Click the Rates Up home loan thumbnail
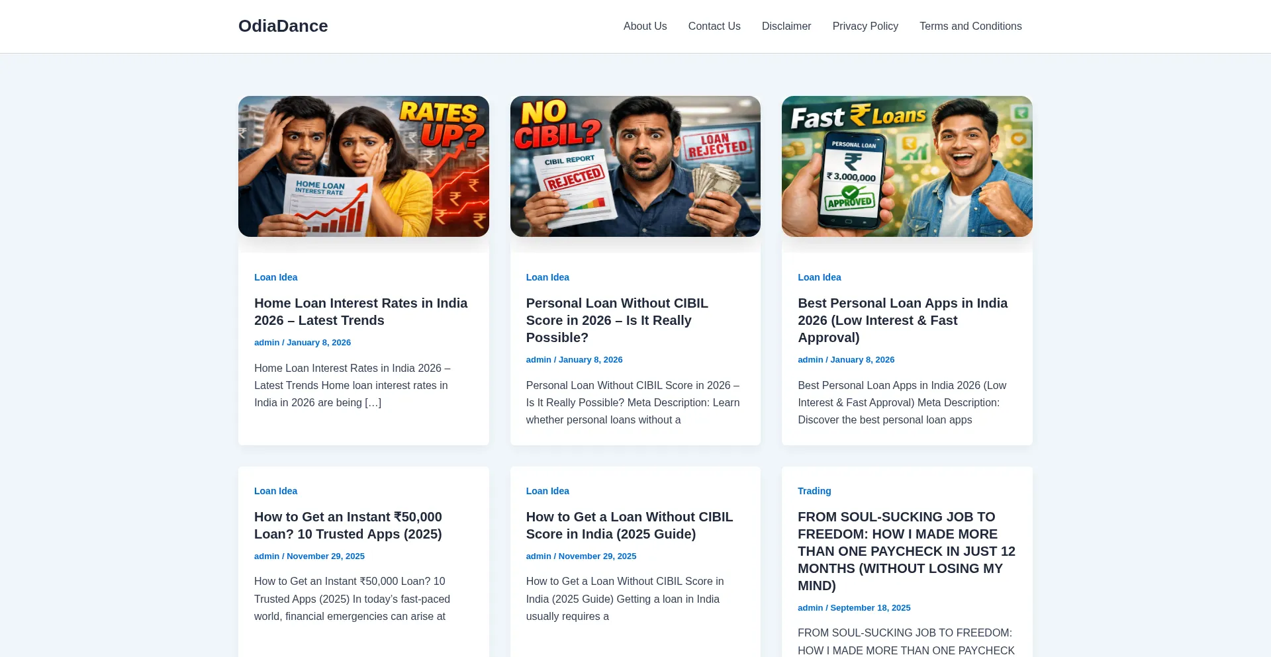 (x=363, y=166)
